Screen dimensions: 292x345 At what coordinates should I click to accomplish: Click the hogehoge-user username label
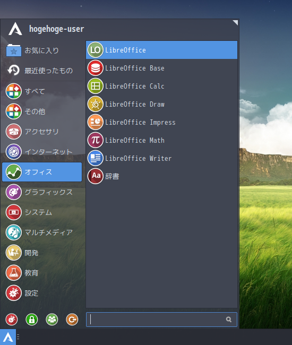(57, 29)
